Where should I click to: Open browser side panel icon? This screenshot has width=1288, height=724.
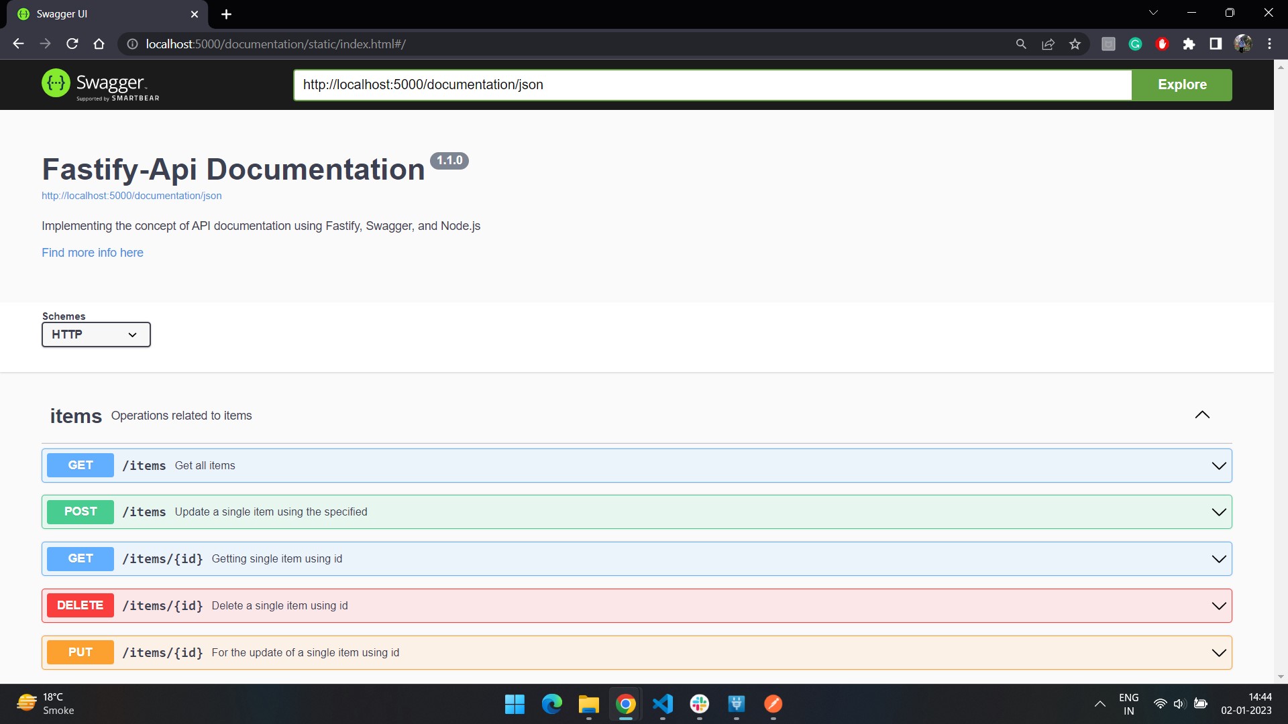pos(1216,44)
